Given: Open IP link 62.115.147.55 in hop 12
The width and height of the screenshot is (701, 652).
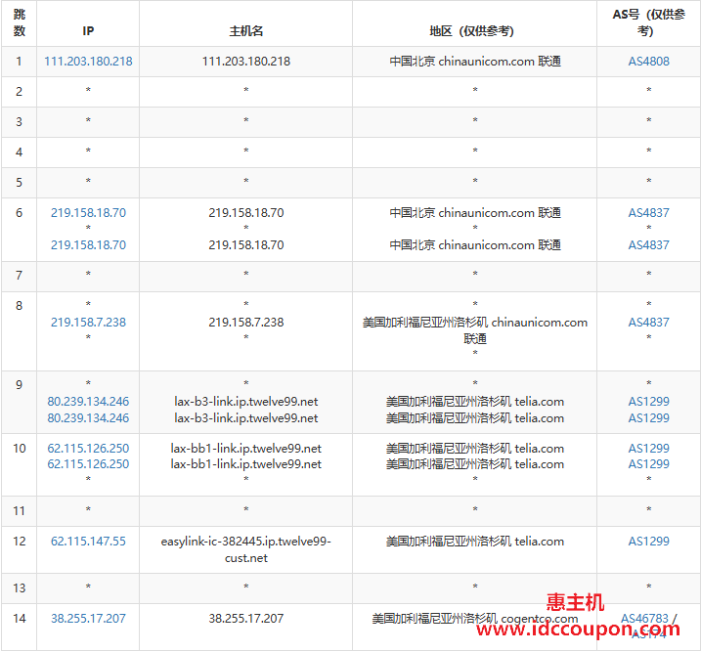Looking at the screenshot, I should 88,542.
